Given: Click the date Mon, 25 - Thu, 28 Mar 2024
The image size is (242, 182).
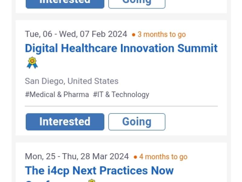Looking at the screenshot, I should pos(77,157).
